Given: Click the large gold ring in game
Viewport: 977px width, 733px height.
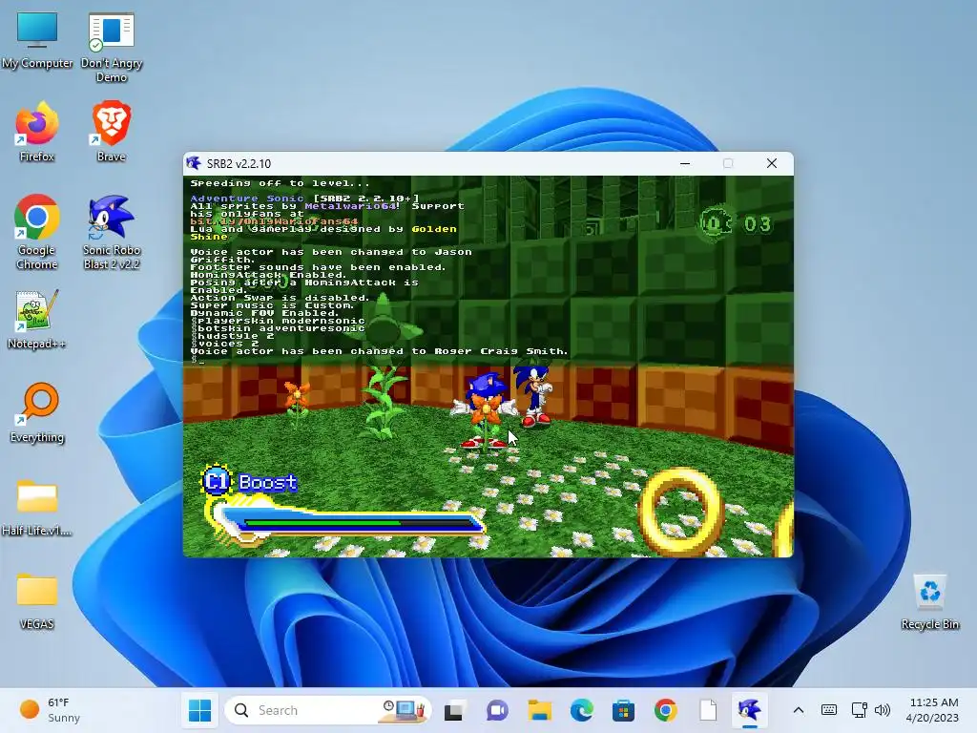Looking at the screenshot, I should (x=681, y=512).
